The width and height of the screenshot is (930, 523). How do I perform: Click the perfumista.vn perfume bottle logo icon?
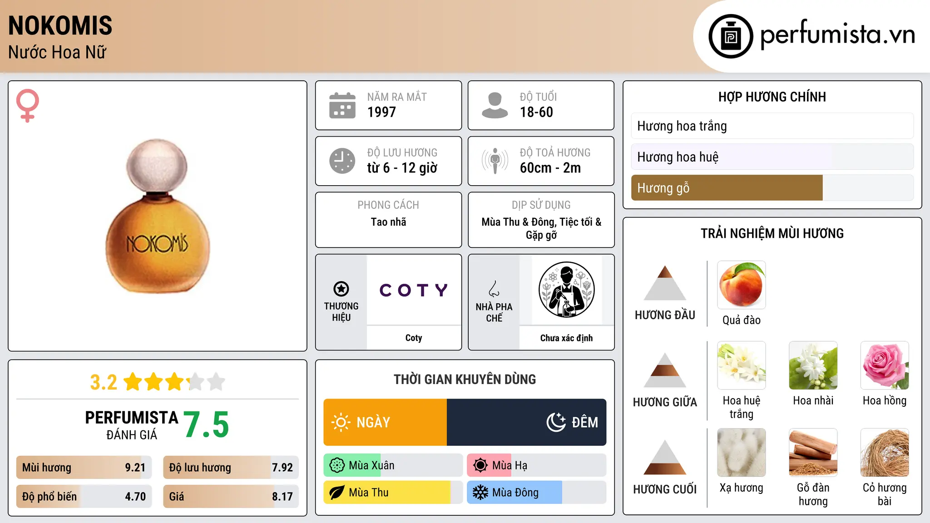pos(731,36)
